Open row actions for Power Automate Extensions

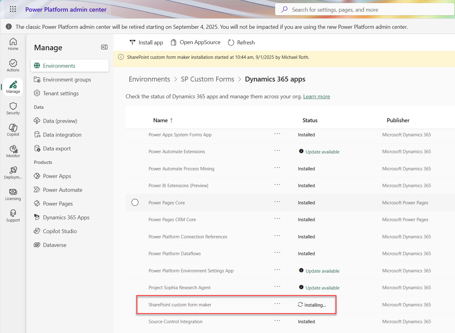click(x=277, y=150)
